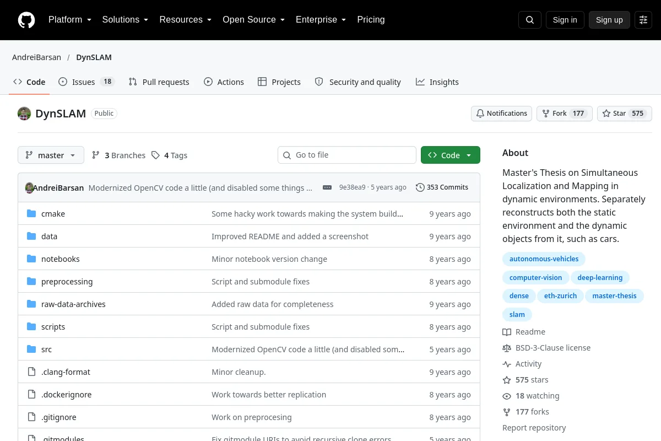Expand the Resources menu
This screenshot has height=441, width=661.
185,20
